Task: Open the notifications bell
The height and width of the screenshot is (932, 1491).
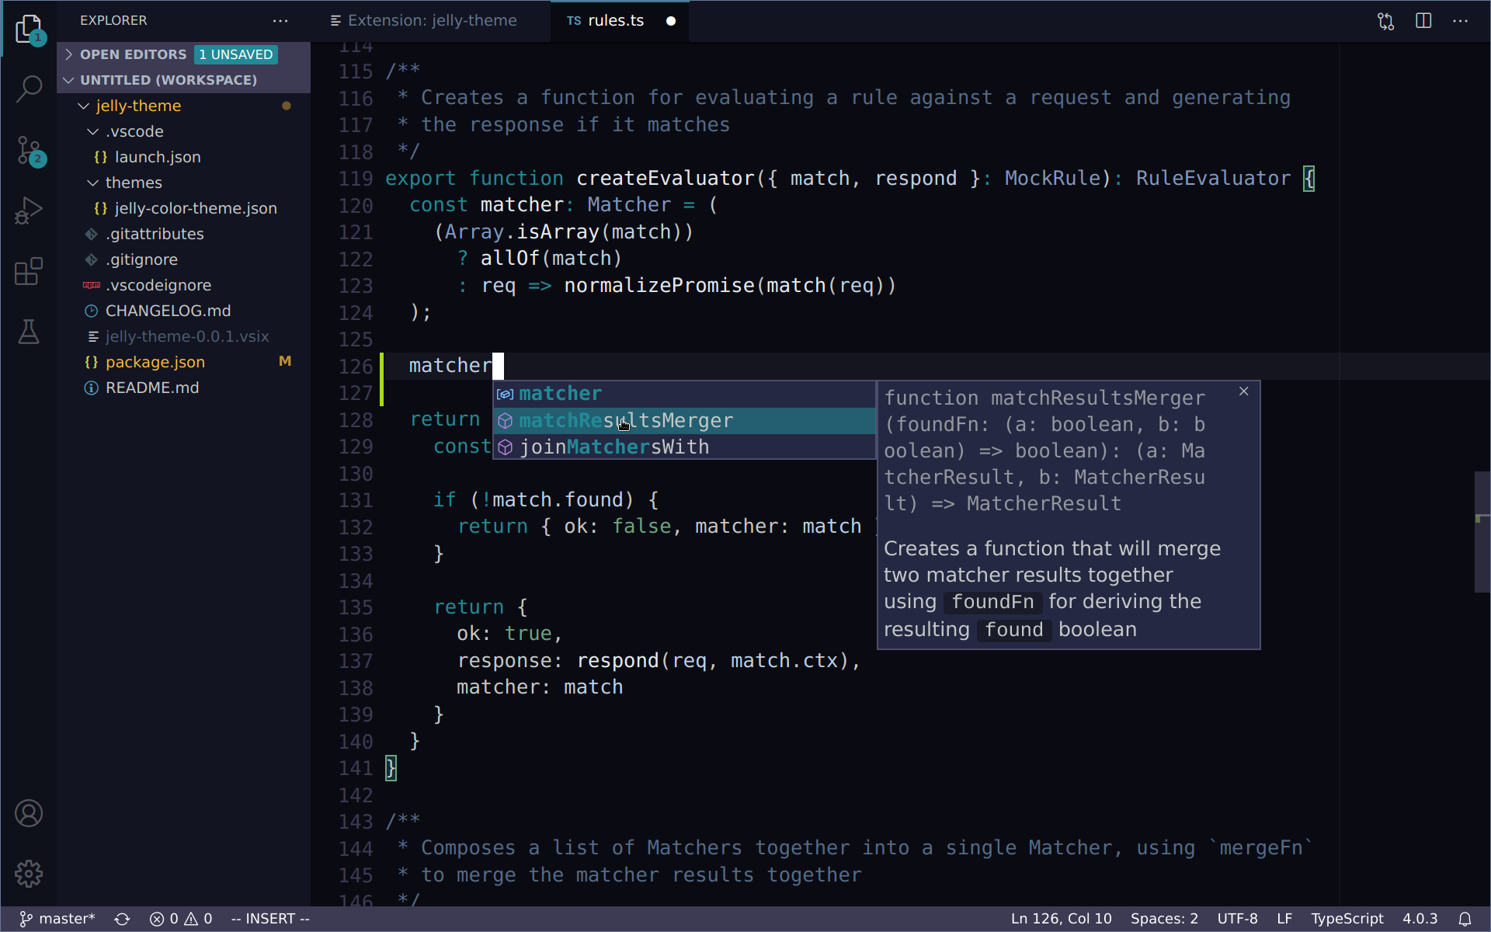Action: [1465, 919]
